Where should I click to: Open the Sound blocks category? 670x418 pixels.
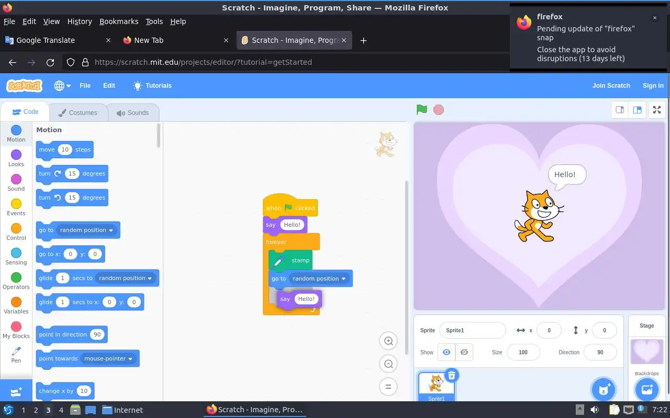[16, 183]
